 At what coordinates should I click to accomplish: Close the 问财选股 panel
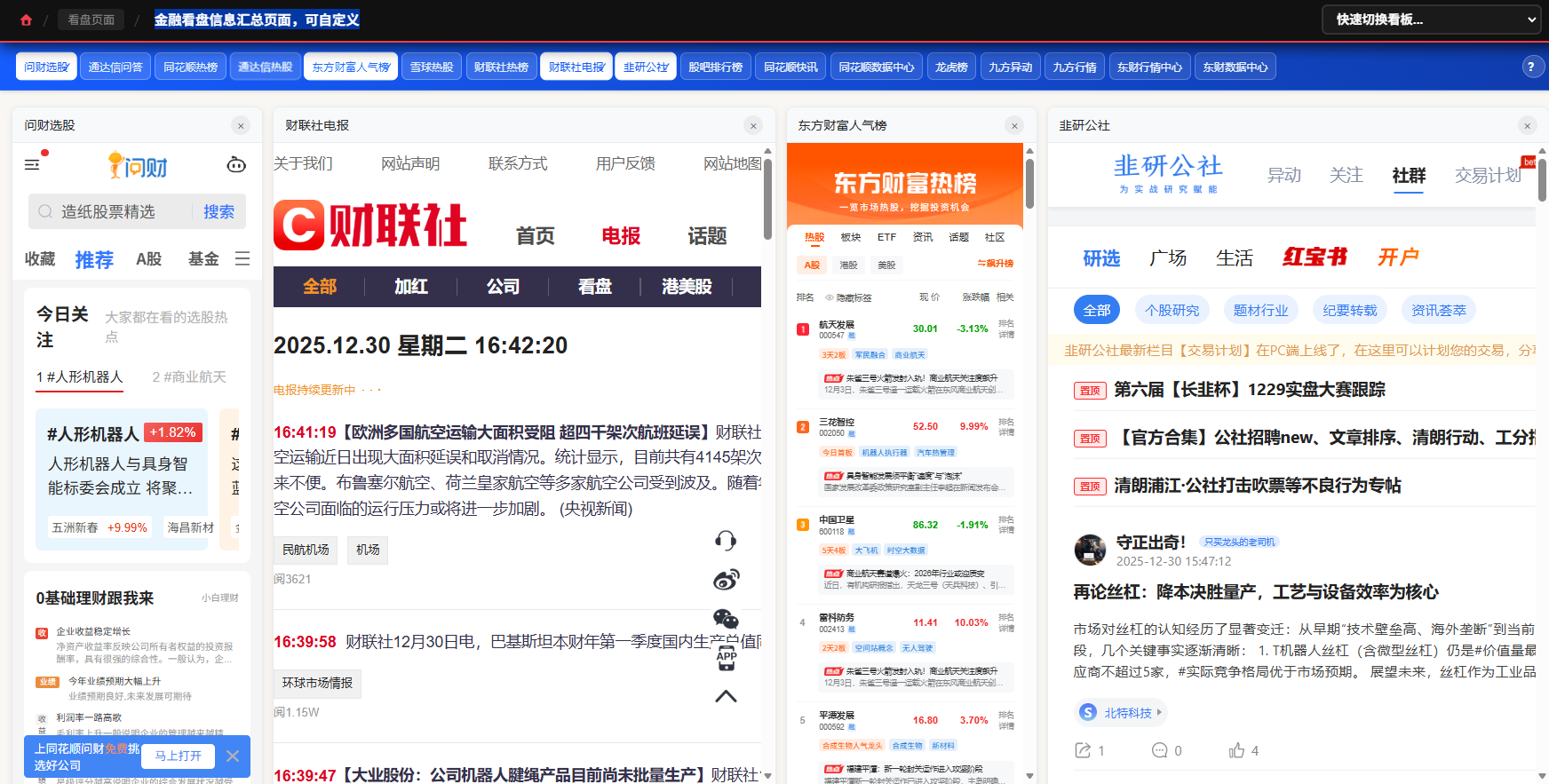241,126
